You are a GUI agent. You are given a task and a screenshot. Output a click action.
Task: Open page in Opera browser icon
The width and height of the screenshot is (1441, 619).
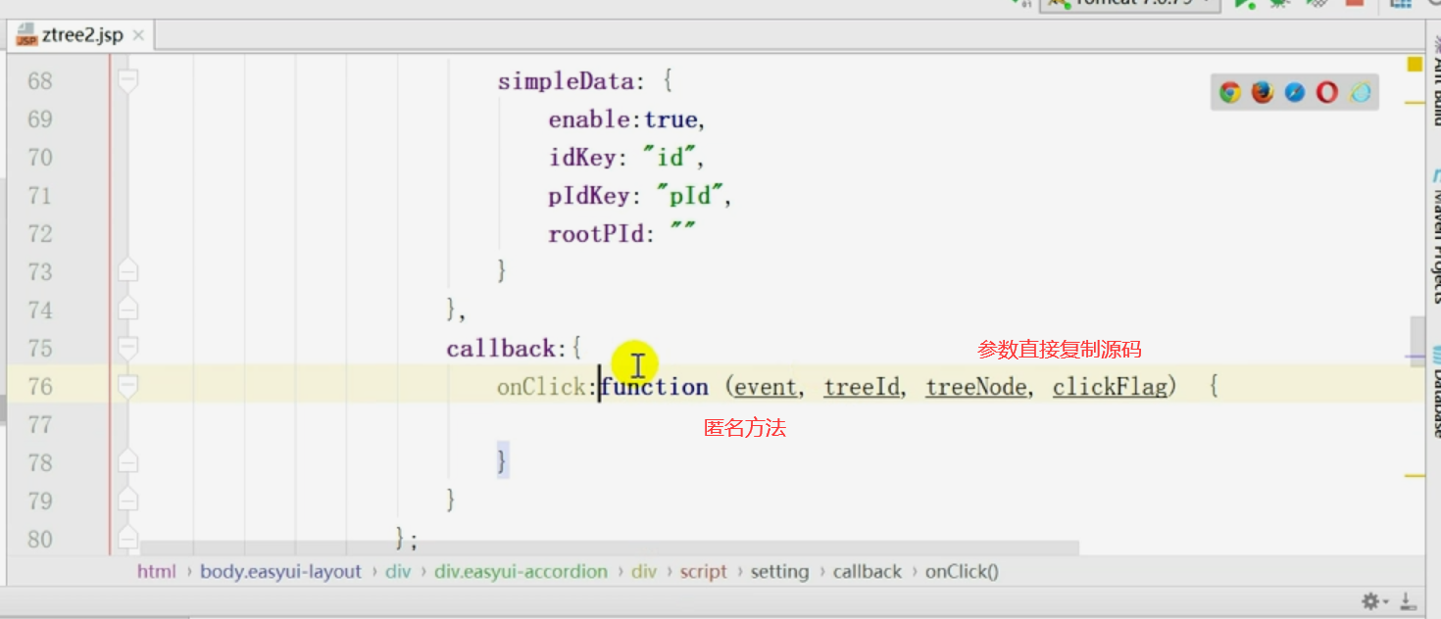point(1327,93)
